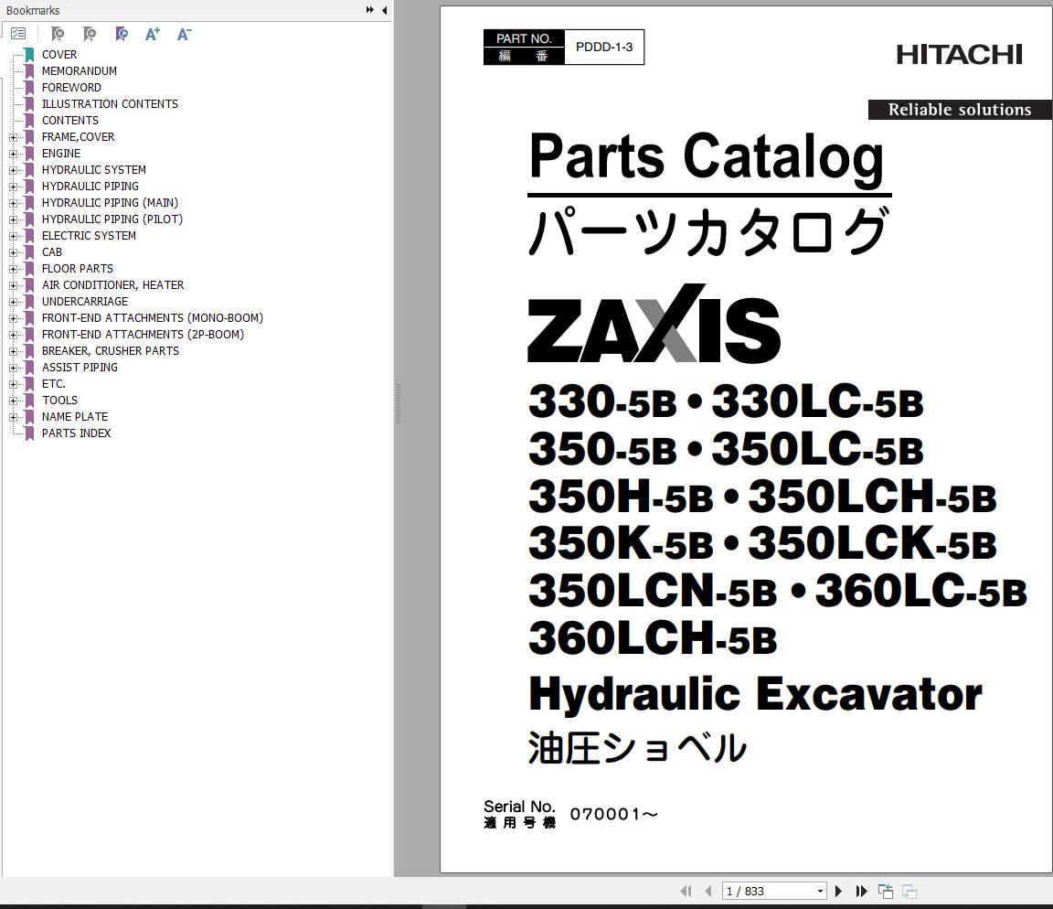Click the PDDD-1-3 part number text
1053x909 pixels.
tap(603, 47)
